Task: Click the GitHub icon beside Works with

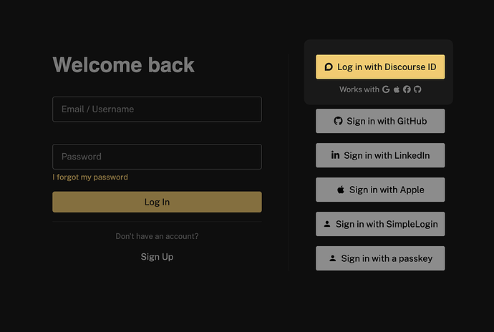Action: (x=417, y=89)
